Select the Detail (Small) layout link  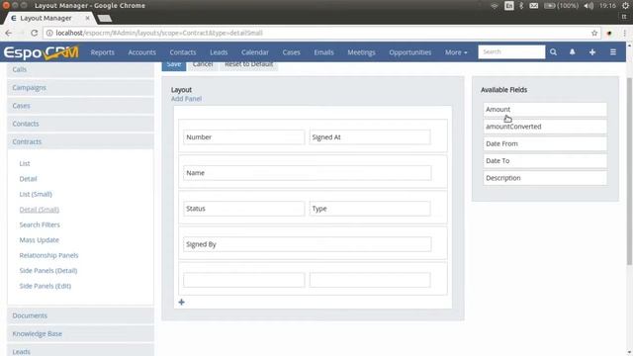point(40,210)
